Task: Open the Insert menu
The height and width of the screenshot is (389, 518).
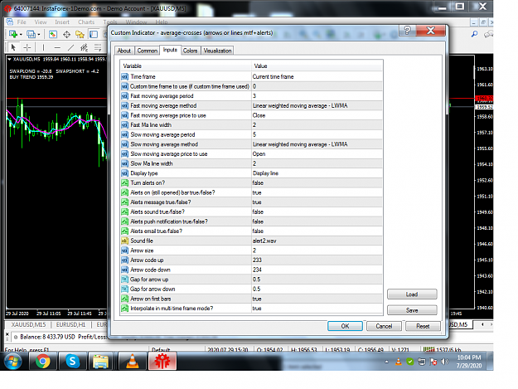Action: pos(62,22)
